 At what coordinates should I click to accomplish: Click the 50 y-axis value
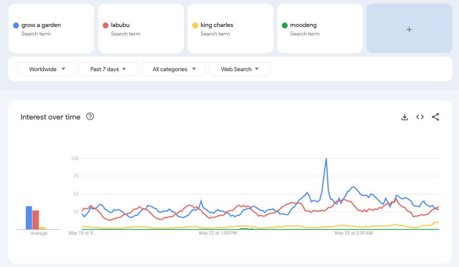tap(76, 194)
